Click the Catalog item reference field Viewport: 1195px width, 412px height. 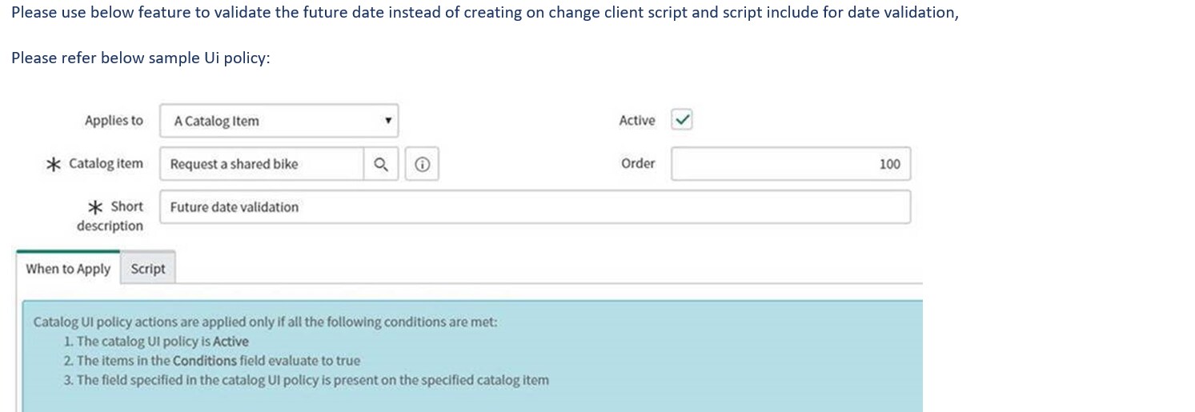tap(262, 164)
